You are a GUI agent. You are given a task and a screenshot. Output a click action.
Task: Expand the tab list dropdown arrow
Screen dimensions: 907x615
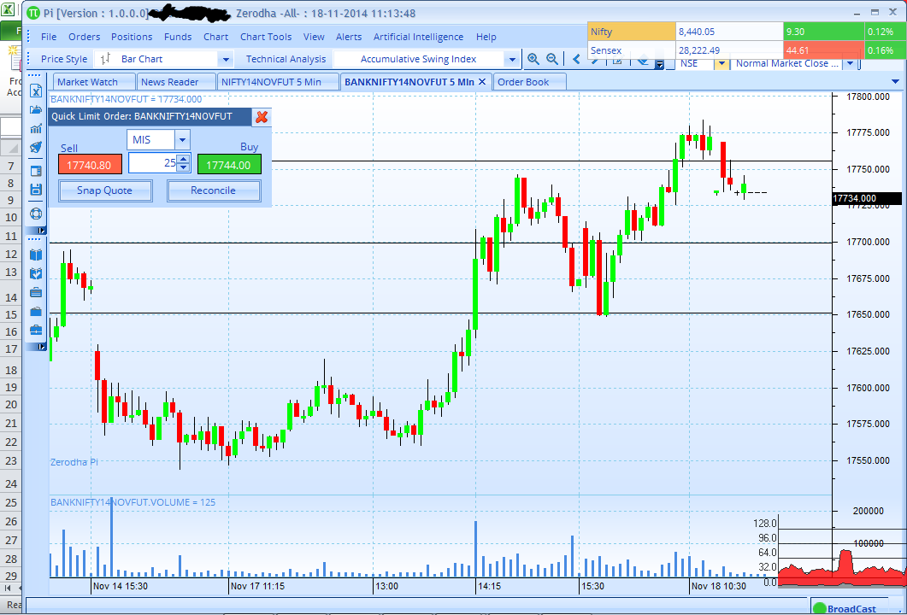click(x=895, y=82)
